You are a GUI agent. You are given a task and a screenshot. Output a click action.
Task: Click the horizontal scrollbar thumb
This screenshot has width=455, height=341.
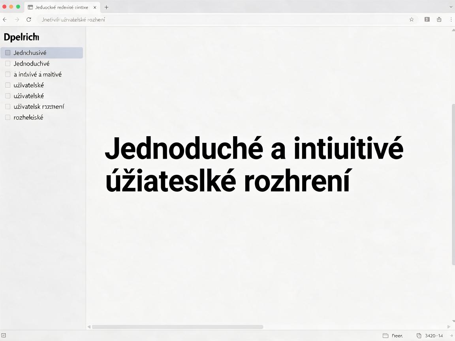178,327
